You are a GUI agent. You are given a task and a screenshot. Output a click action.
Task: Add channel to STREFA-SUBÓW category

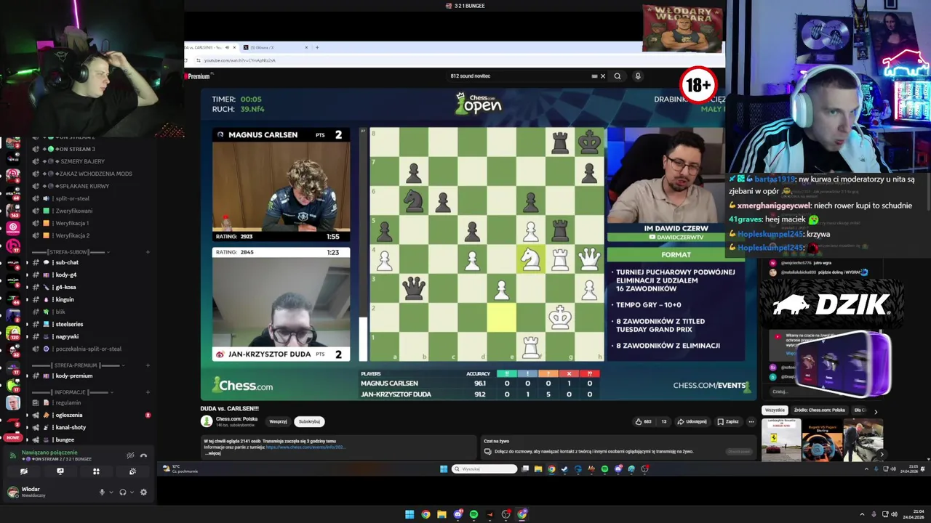pyautogui.click(x=148, y=252)
